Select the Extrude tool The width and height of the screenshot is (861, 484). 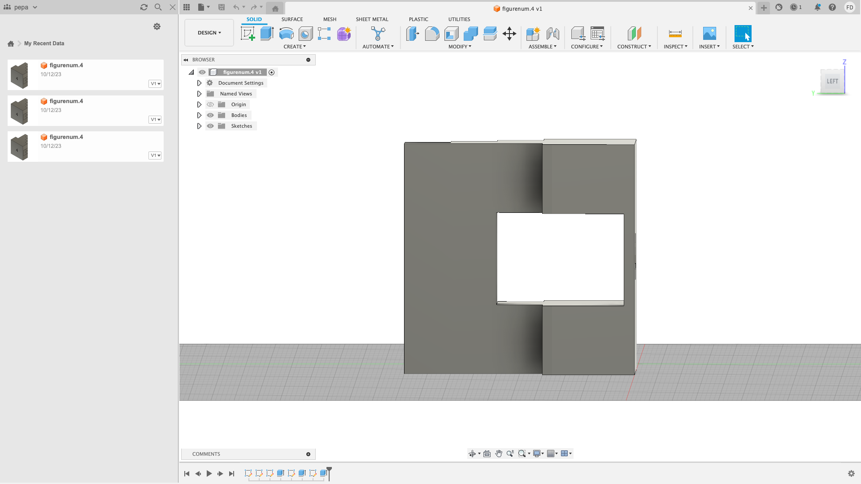click(x=267, y=34)
